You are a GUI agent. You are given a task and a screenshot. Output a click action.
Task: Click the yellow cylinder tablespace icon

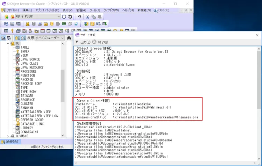coord(52,24)
